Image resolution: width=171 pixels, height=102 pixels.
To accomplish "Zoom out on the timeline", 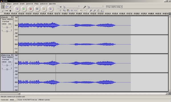I will [x=94, y=10].
